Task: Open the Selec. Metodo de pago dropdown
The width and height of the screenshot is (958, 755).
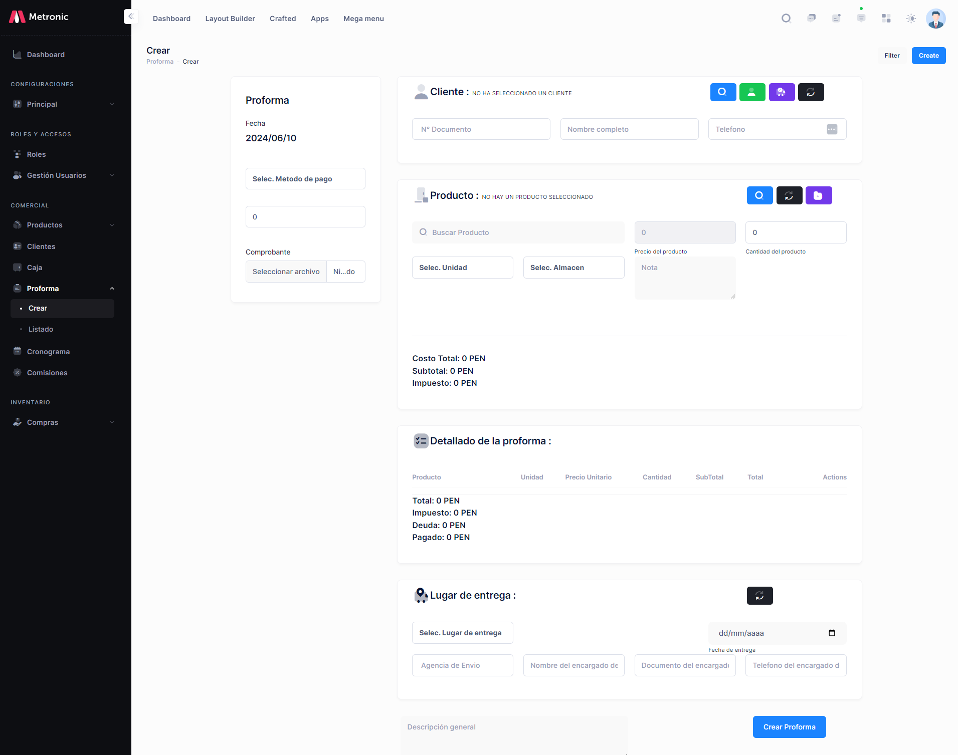Action: click(305, 179)
